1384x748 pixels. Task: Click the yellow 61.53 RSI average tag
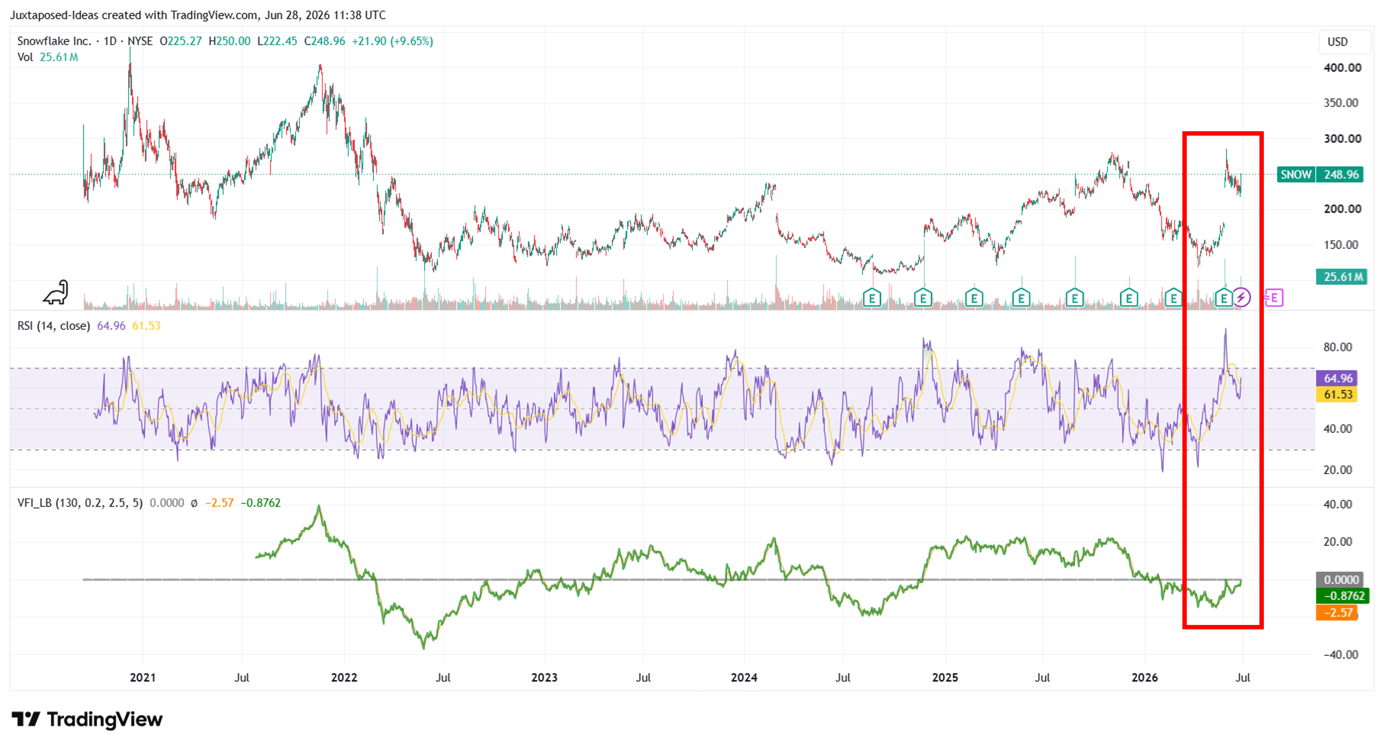pos(1337,394)
